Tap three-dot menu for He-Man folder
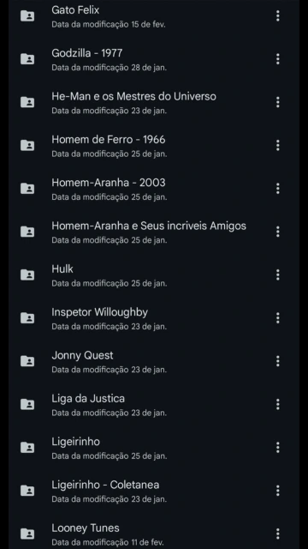The image size is (308, 549). click(x=277, y=102)
